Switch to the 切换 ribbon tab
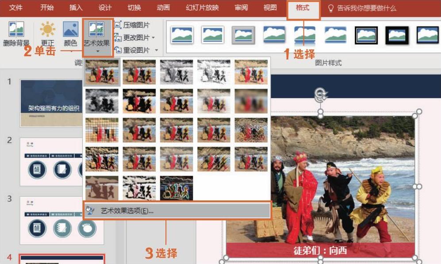Viewport: 441px width, 264px height. [134, 8]
